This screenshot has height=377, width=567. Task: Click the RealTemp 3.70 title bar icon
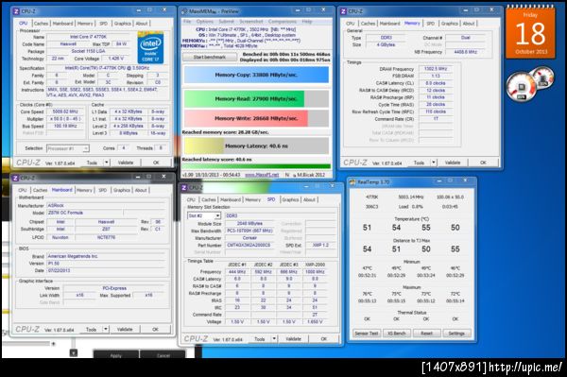coord(352,182)
